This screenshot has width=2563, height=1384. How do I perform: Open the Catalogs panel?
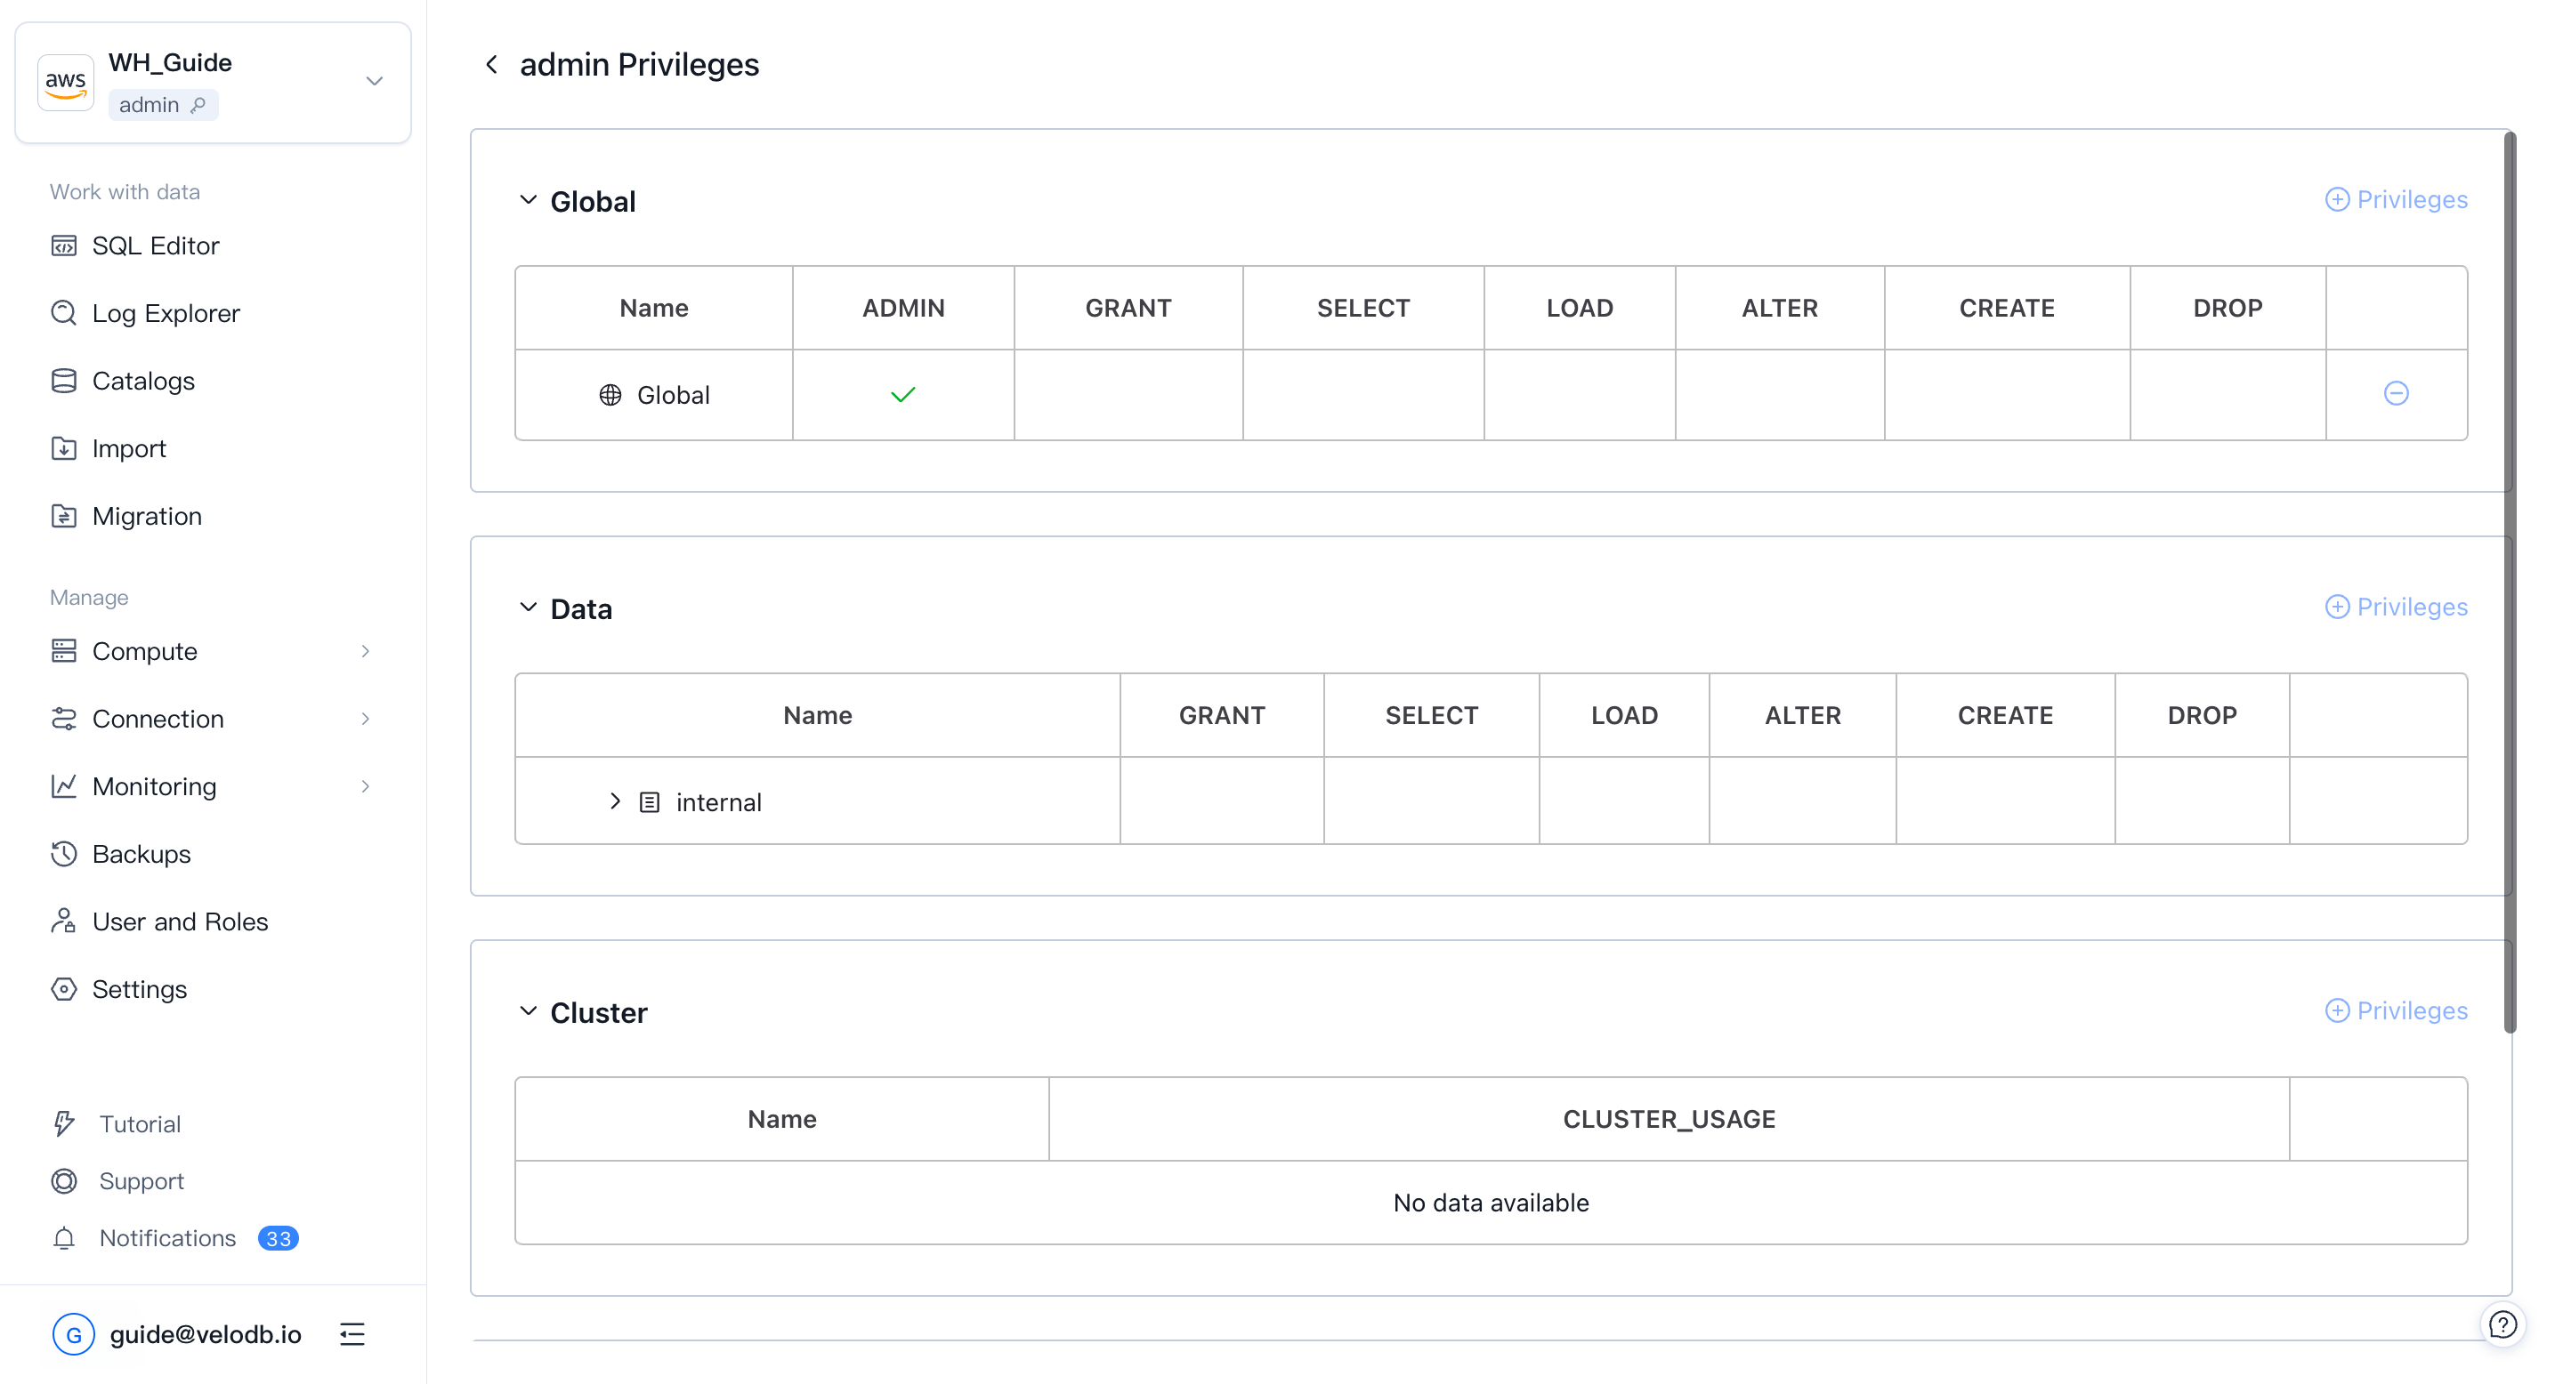(x=143, y=380)
